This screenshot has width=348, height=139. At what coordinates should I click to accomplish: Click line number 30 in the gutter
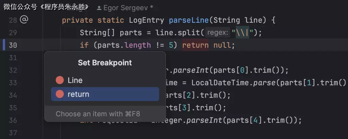[13, 45]
